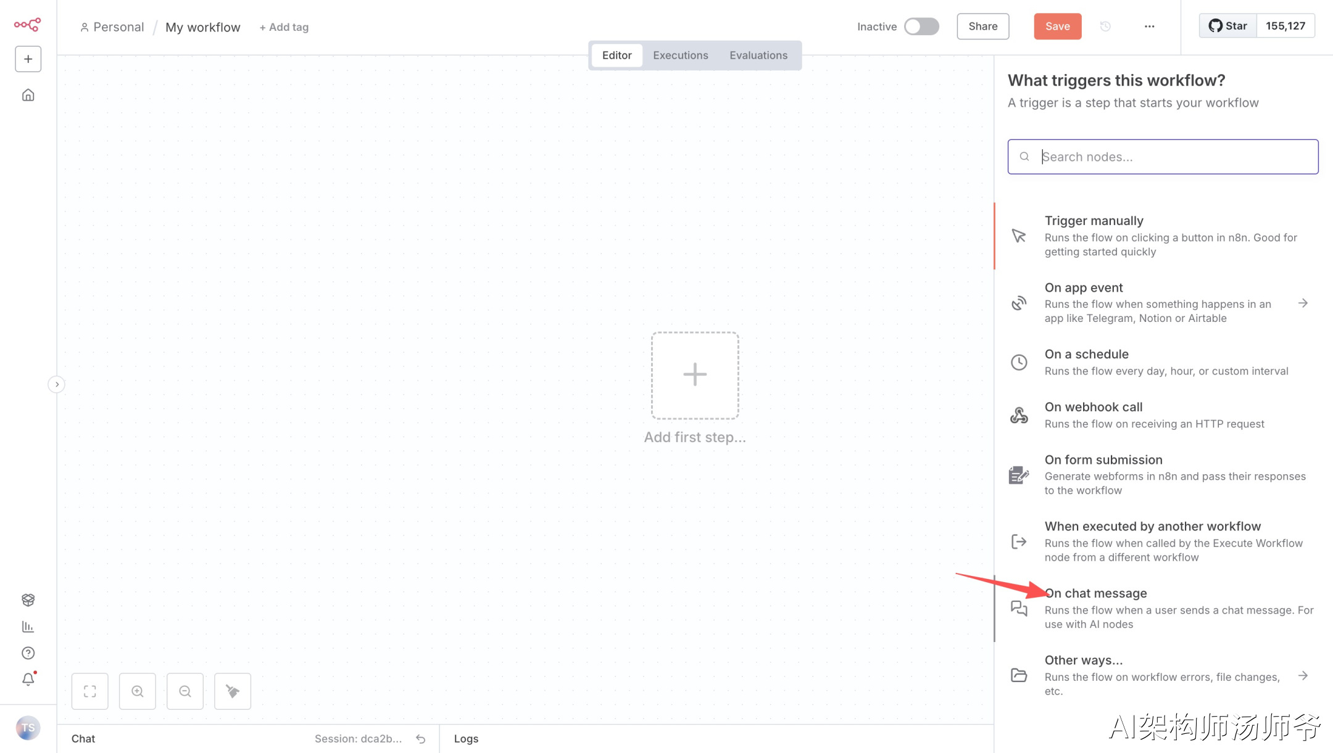Screen dimensions: 1333x753
Task: Toggle the Inactive workflow switch
Action: 921,27
